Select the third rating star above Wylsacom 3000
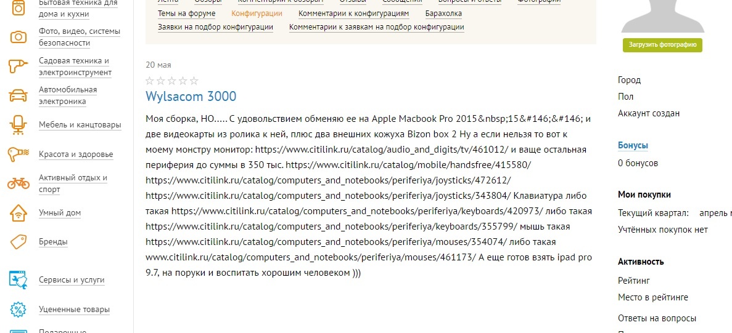 tap(172, 81)
